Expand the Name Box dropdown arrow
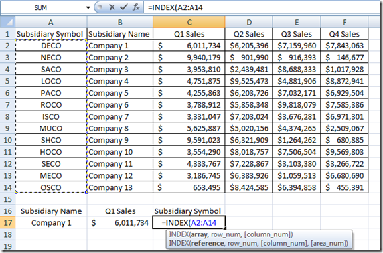This screenshot has width=383, height=253. coord(88,7)
